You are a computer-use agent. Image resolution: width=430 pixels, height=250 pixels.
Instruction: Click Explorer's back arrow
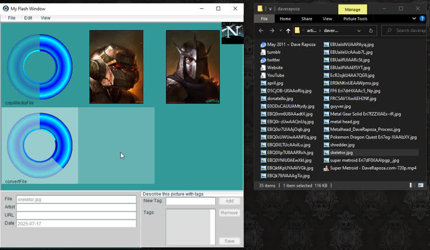(261, 31)
